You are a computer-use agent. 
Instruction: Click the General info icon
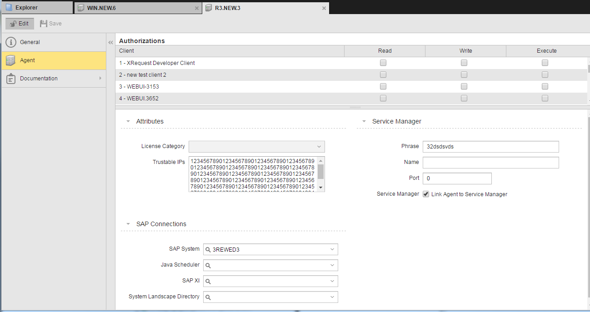tap(11, 42)
